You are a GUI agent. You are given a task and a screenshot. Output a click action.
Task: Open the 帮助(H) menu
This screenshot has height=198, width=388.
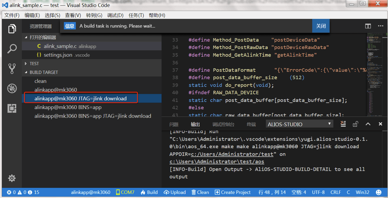click(157, 15)
